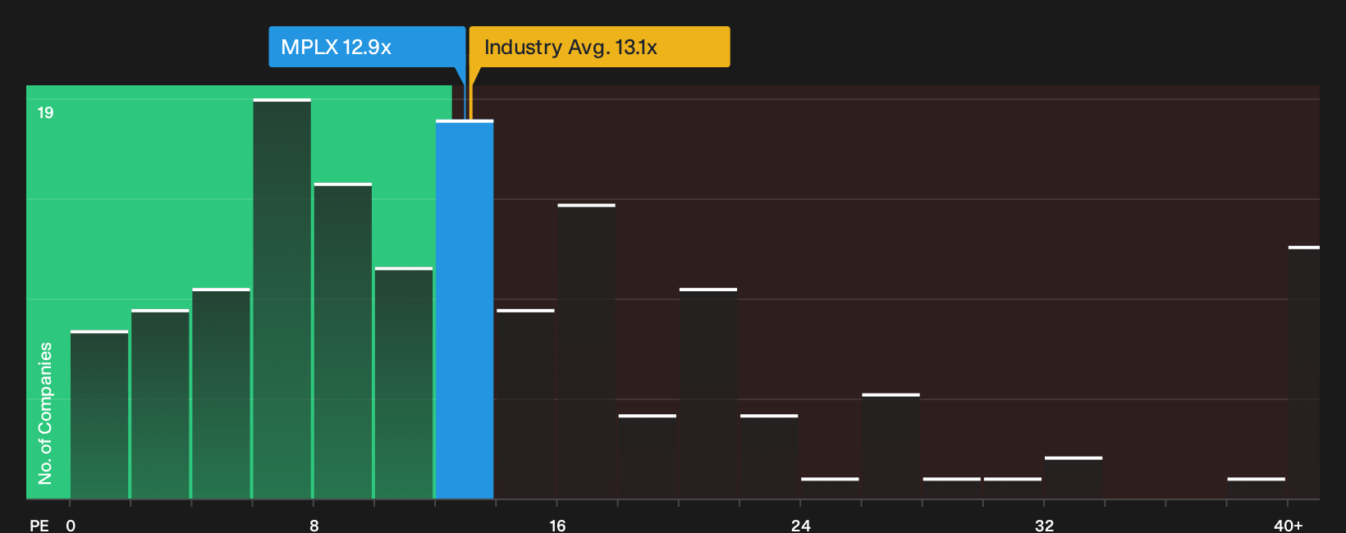The width and height of the screenshot is (1346, 533).
Task: Click the 40+ overflow bar at right edge
Action: pyautogui.click(x=1304, y=372)
